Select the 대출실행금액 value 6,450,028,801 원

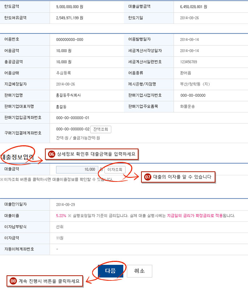(x=193, y=7)
